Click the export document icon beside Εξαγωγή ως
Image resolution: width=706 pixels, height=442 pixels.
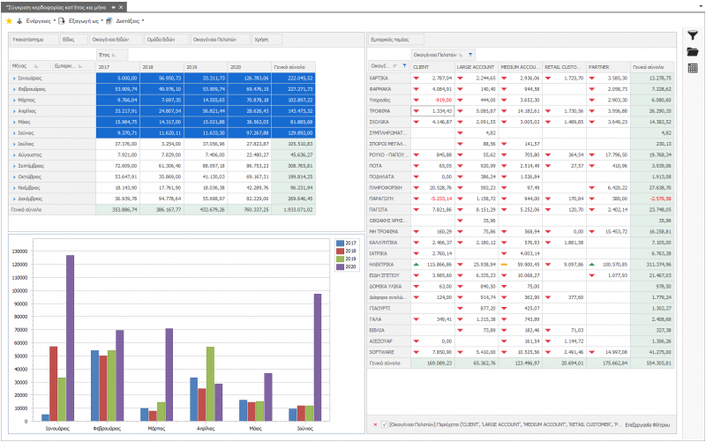click(x=62, y=20)
